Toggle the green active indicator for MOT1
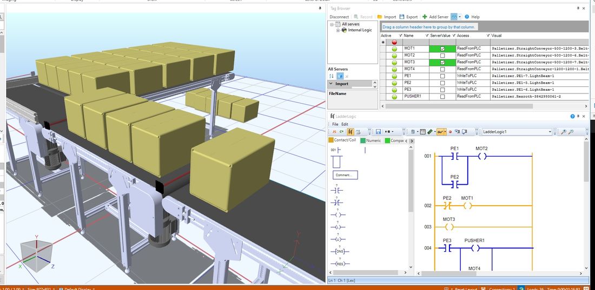 point(394,49)
